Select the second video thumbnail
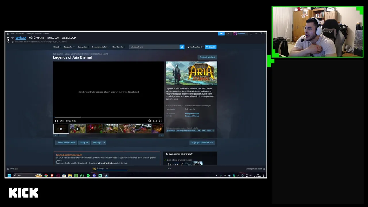Viewport: 368px width, 207px height. (78, 129)
